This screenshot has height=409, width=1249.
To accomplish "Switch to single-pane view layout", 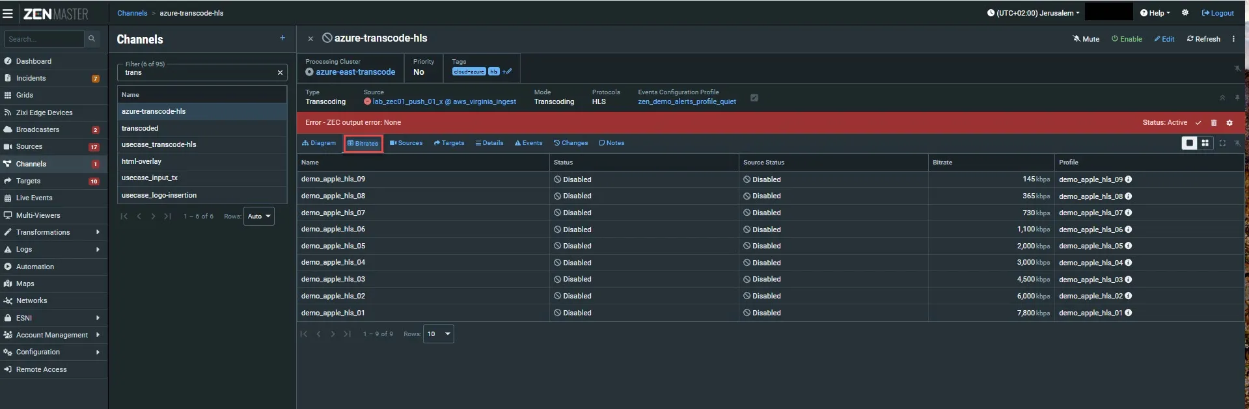I will [x=1189, y=143].
